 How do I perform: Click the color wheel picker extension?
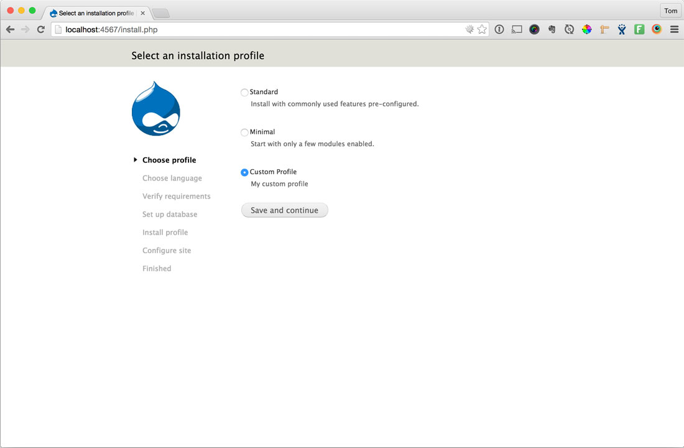point(586,29)
